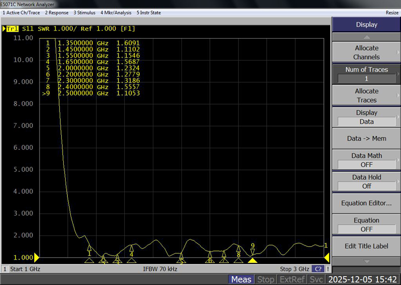This screenshot has width=401, height=285.
Task: Open Num of Traces selection
Action: [x=366, y=74]
